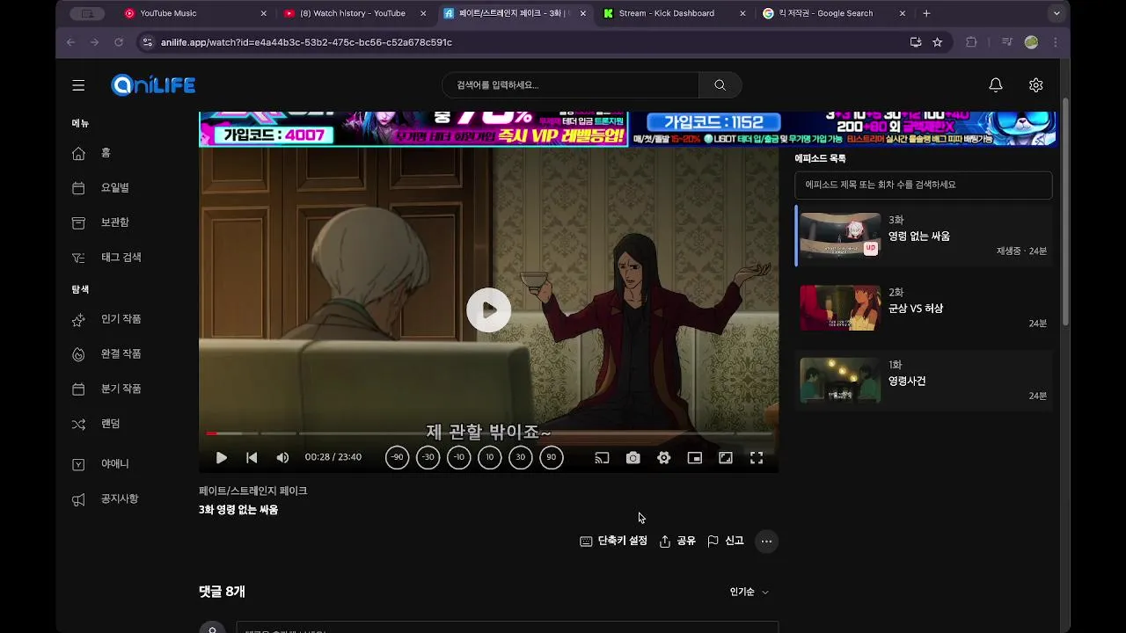
Task: Skip forward 90 seconds button
Action: pos(552,457)
